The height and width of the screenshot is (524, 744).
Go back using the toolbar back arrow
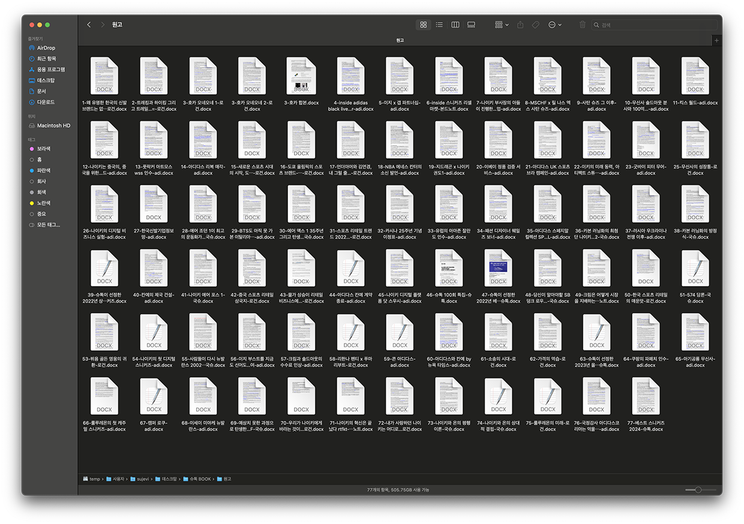(89, 25)
